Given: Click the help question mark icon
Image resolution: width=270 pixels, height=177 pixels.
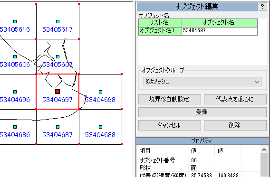Looking at the screenshot, I should (x=262, y=7).
